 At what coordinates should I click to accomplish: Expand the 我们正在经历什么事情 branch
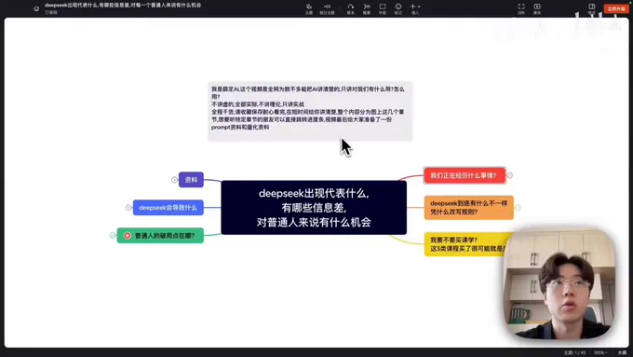(509, 175)
